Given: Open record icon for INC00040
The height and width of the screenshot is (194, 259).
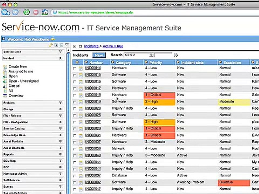Looking at the screenshot, I should [x=81, y=156].
